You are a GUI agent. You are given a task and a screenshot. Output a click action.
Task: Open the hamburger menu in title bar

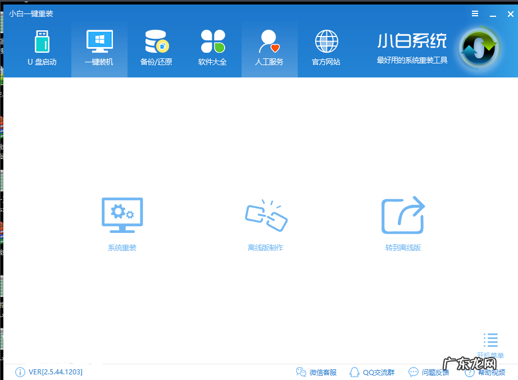click(x=475, y=13)
